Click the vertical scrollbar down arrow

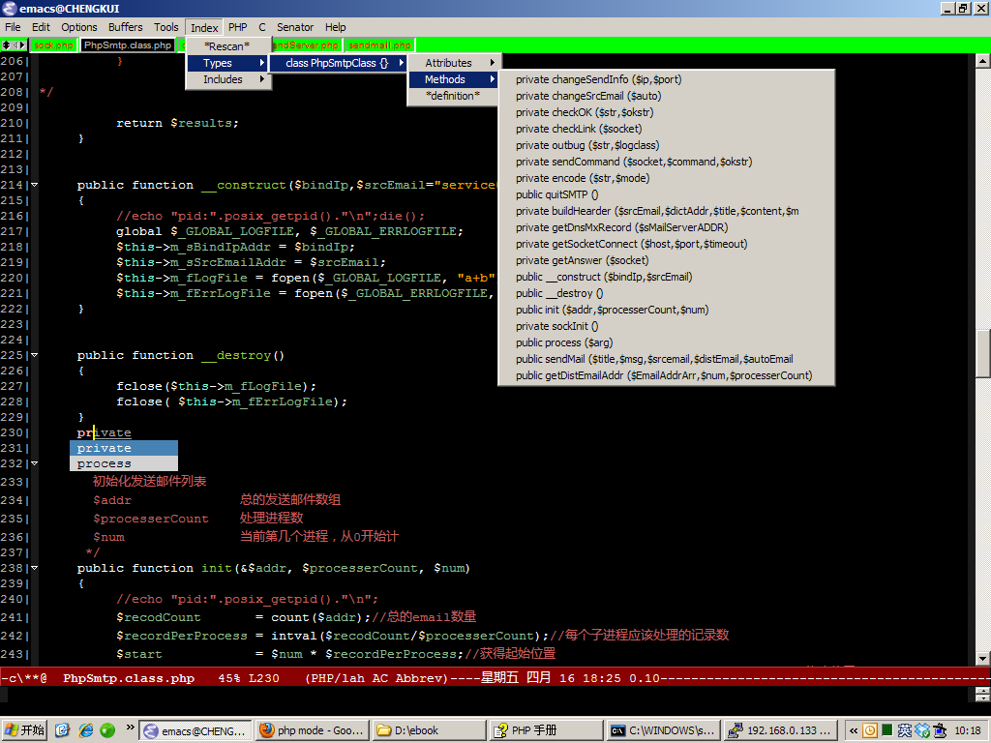(982, 658)
